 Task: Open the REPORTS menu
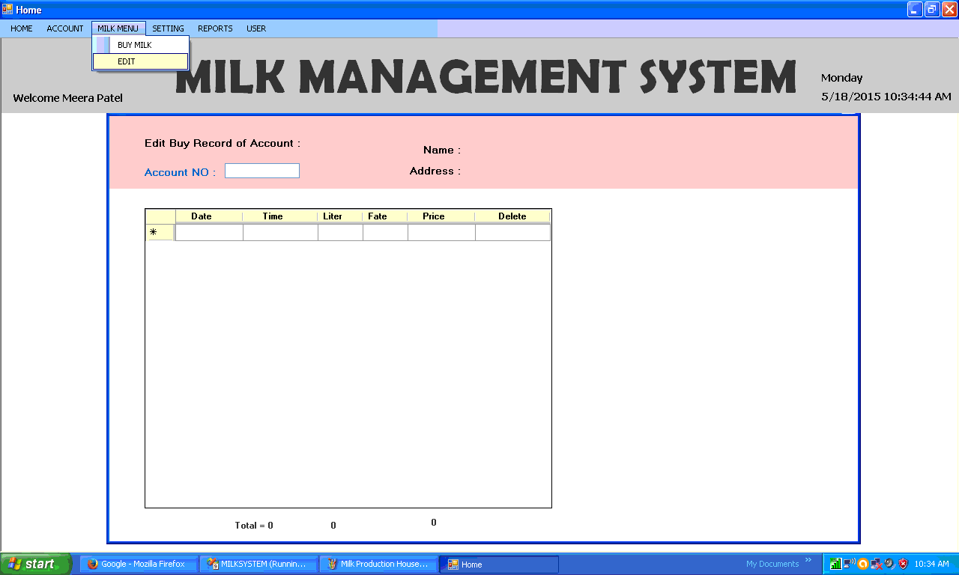(215, 28)
